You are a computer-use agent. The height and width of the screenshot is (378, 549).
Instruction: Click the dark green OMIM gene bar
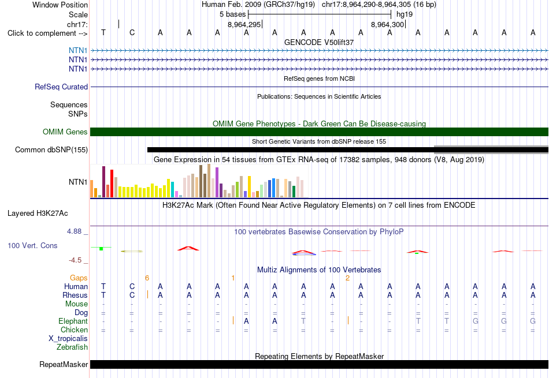pos(319,132)
